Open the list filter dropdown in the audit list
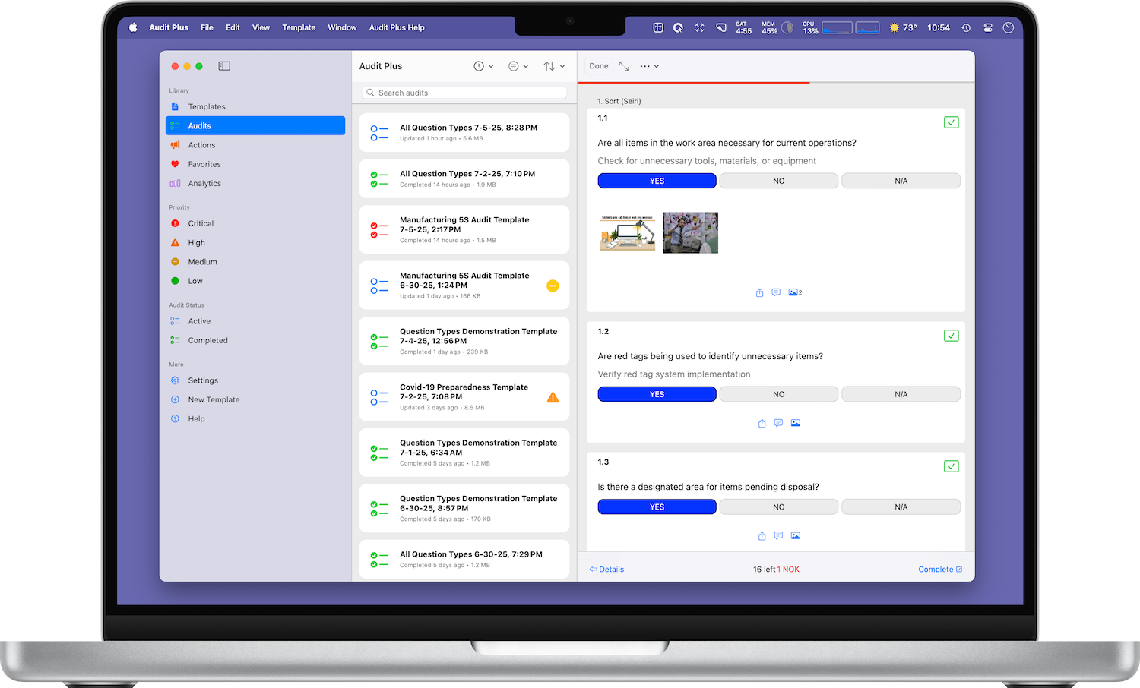Image resolution: width=1140 pixels, height=688 pixels. 518,66
